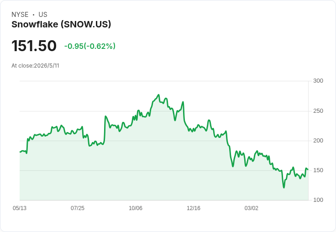Viewport: 336px width, 232px height.
Task: Click the 250 price axis label
Action: tap(318, 111)
